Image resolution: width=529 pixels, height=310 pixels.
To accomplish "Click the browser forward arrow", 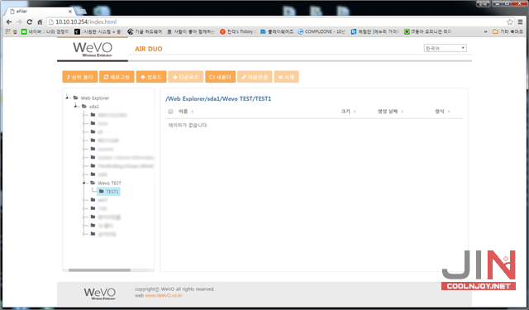I will (x=19, y=22).
